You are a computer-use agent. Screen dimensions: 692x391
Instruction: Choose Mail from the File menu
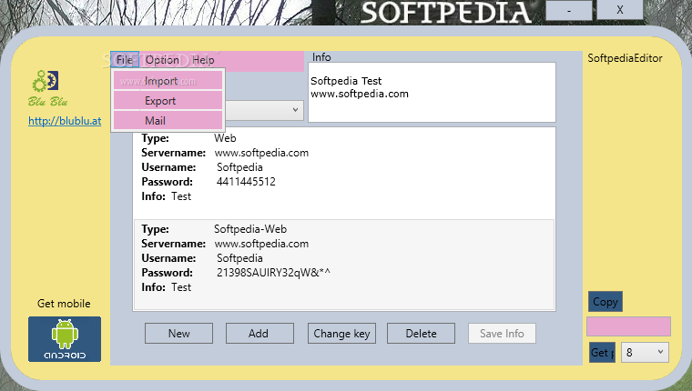tap(168, 120)
